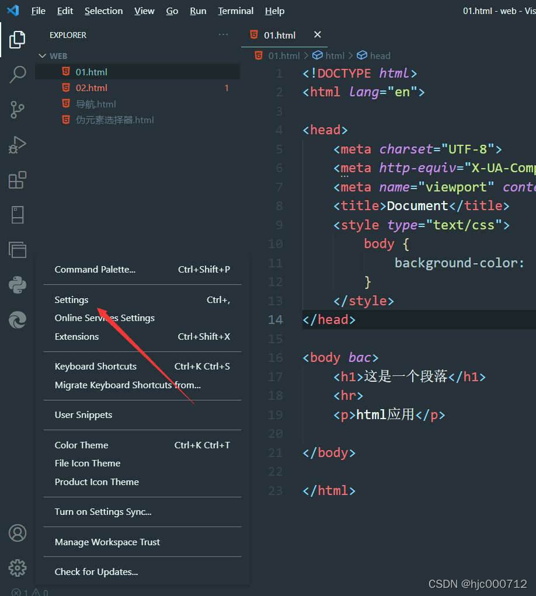Click the head breadcrumb cube icon
The width and height of the screenshot is (536, 596).
(x=362, y=55)
